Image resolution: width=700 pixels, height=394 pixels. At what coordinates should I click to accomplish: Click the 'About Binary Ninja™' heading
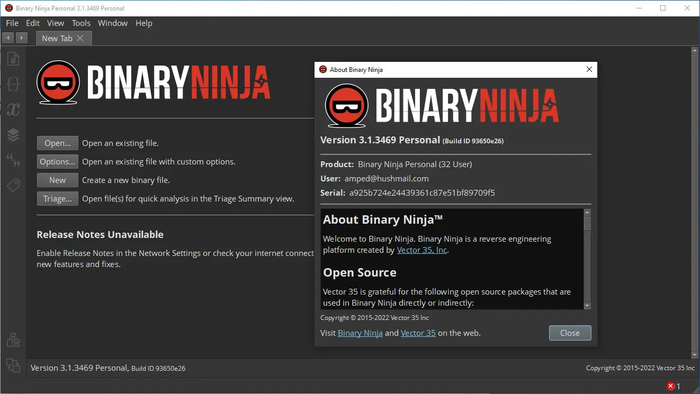[383, 219]
